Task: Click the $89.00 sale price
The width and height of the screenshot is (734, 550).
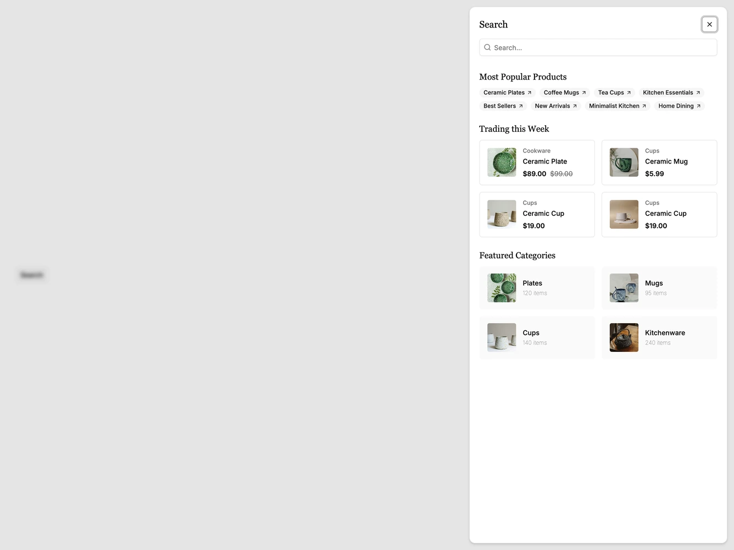Action: point(534,174)
